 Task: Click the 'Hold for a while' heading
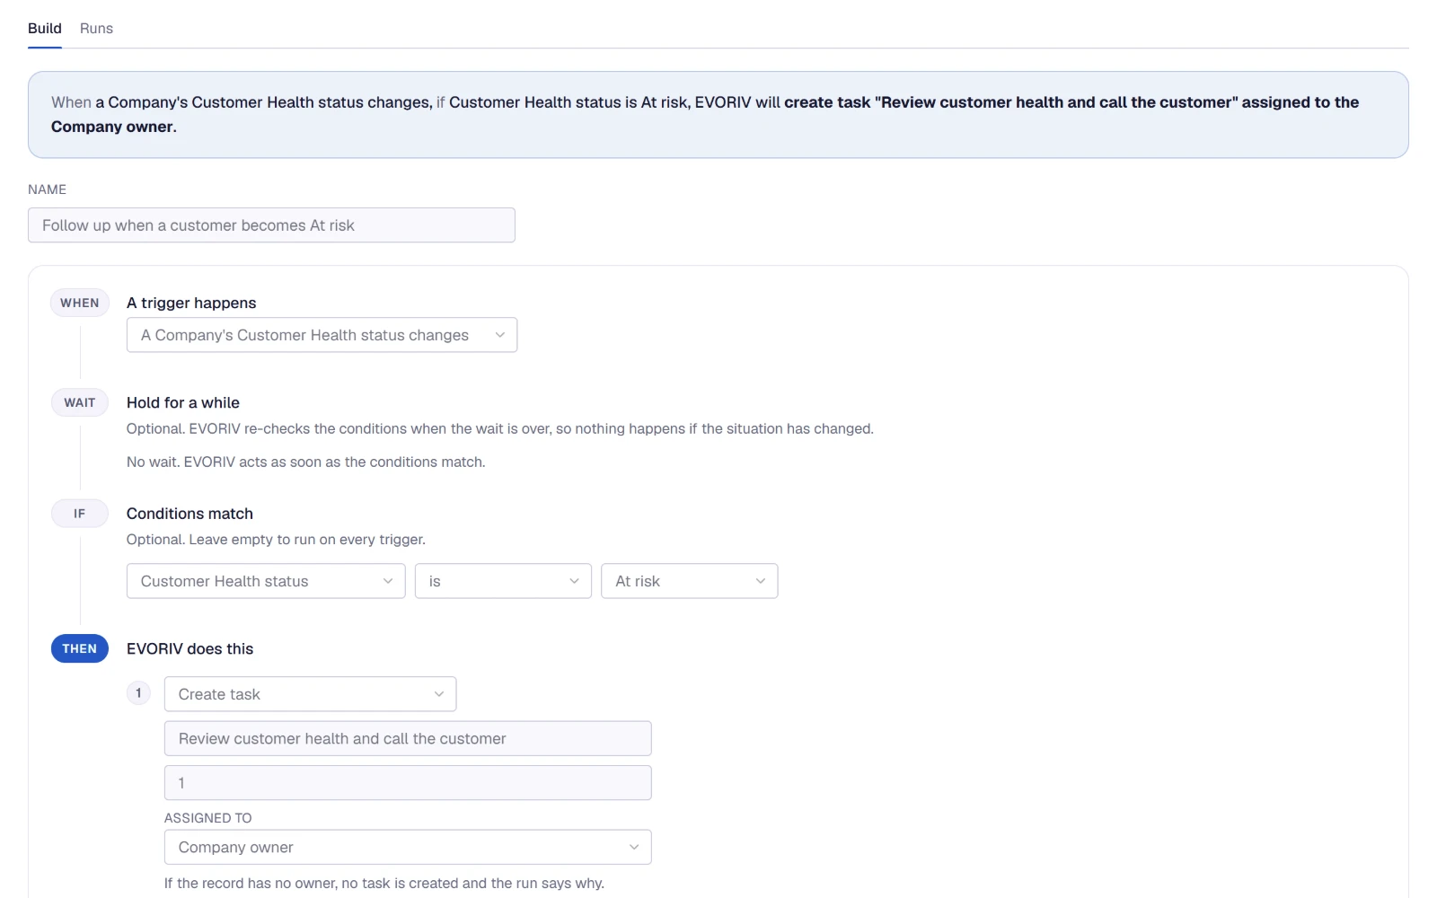pos(183,403)
